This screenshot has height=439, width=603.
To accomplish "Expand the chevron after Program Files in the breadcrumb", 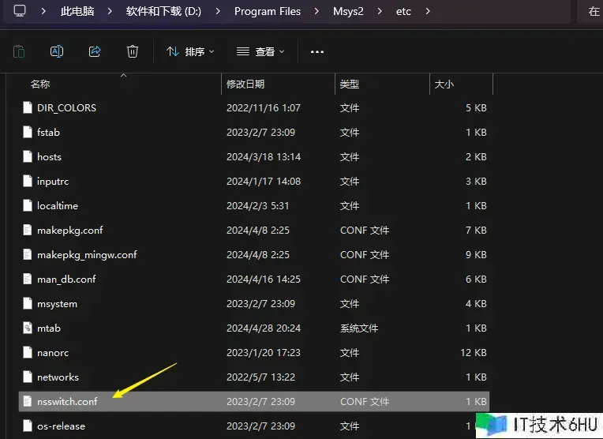I will tap(316, 11).
